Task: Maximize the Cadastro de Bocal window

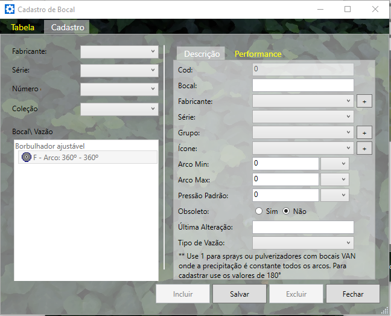Action: pyautogui.click(x=348, y=10)
